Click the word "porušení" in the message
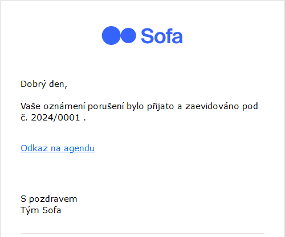The height and width of the screenshot is (237, 285). [x=106, y=106]
